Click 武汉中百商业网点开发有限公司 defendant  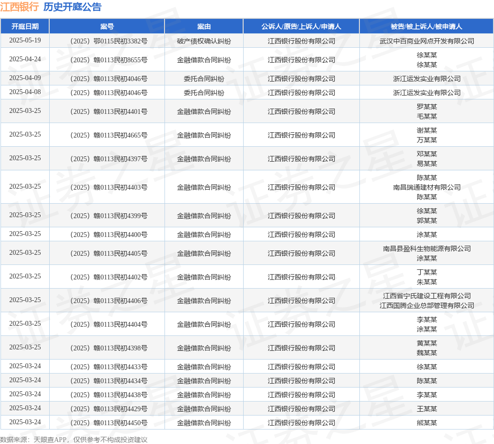(426, 41)
